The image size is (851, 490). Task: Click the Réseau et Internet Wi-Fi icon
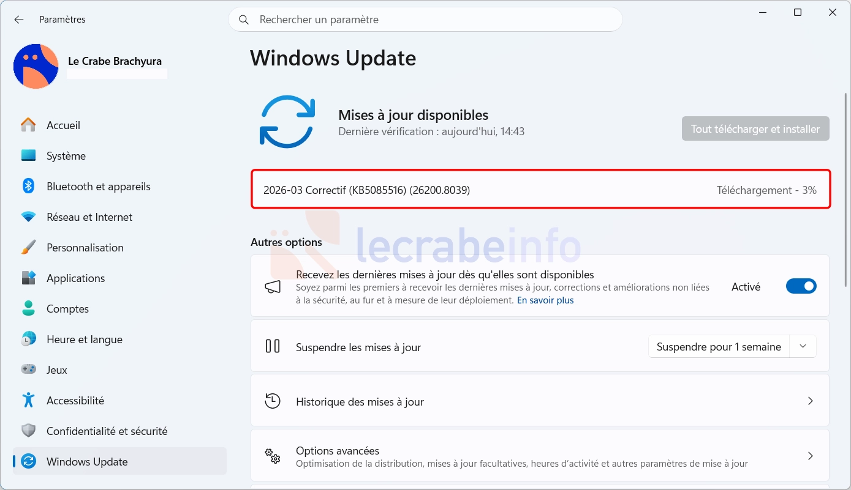[28, 217]
